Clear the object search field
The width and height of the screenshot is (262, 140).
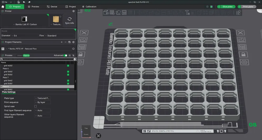point(75,59)
